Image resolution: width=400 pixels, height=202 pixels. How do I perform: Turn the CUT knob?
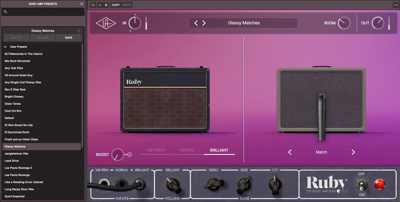tap(274, 184)
